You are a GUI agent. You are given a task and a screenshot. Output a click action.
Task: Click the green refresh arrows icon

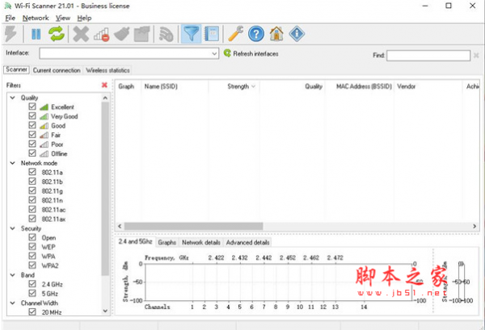coord(57,34)
